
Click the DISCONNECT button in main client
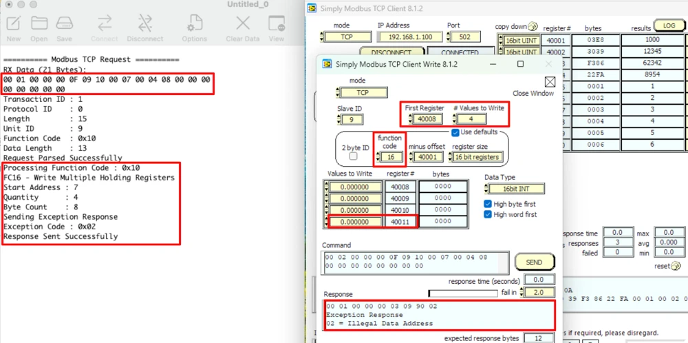391,52
